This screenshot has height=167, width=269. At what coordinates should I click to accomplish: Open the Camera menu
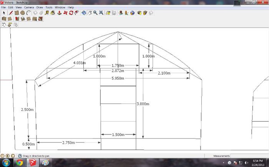[x=29, y=7]
